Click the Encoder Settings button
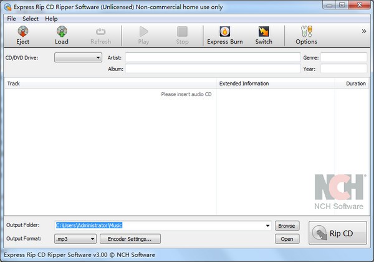Viewport: 374px width, 262px height. [133, 238]
